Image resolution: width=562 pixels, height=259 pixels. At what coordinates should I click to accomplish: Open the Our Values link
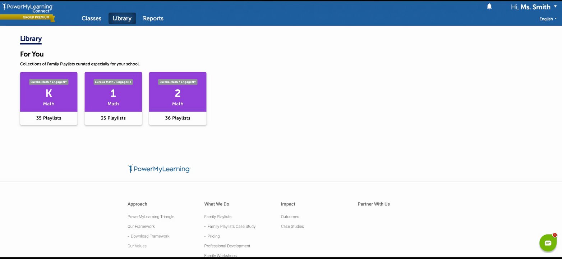click(x=137, y=246)
